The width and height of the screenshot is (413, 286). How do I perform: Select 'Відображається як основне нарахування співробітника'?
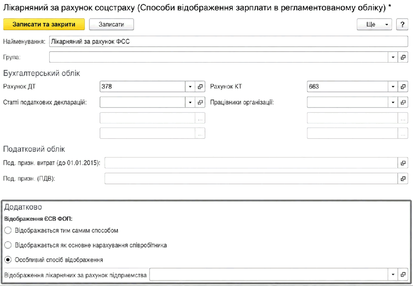[8, 245]
